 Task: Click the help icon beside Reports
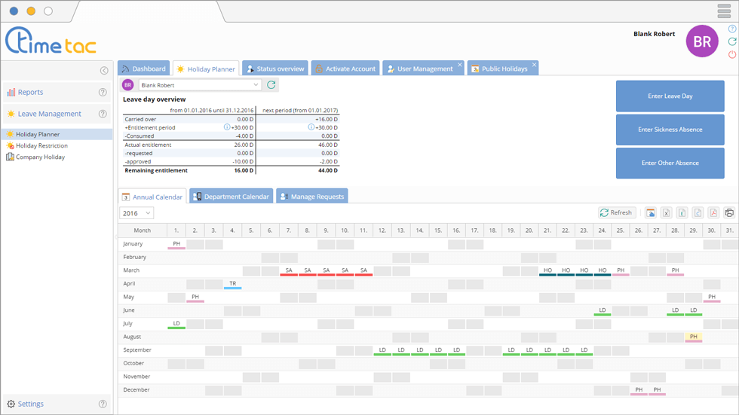(x=103, y=93)
